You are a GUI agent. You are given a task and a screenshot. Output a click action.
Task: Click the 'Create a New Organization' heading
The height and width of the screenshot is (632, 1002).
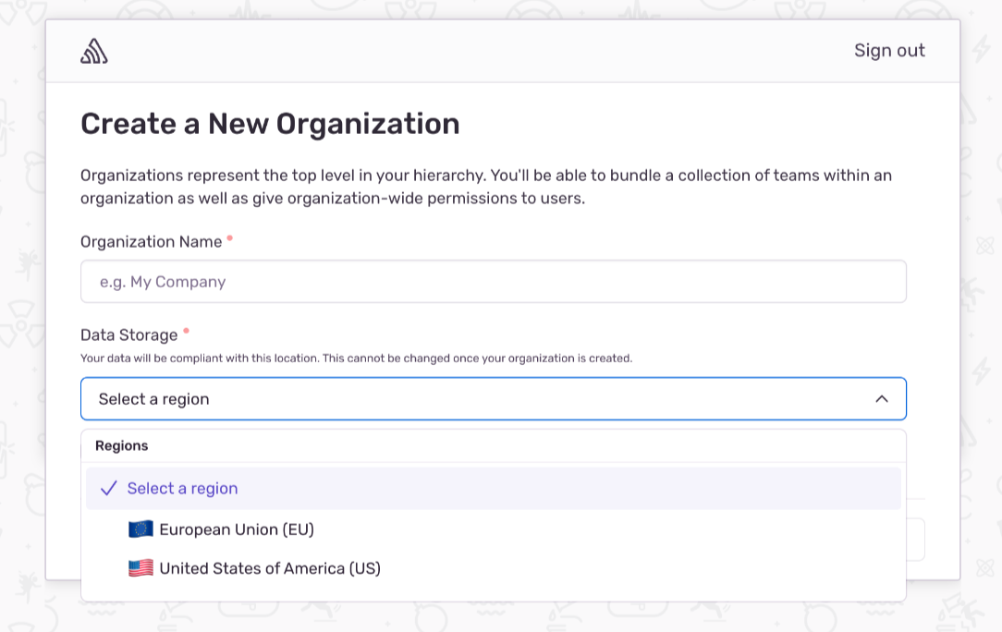(x=270, y=124)
